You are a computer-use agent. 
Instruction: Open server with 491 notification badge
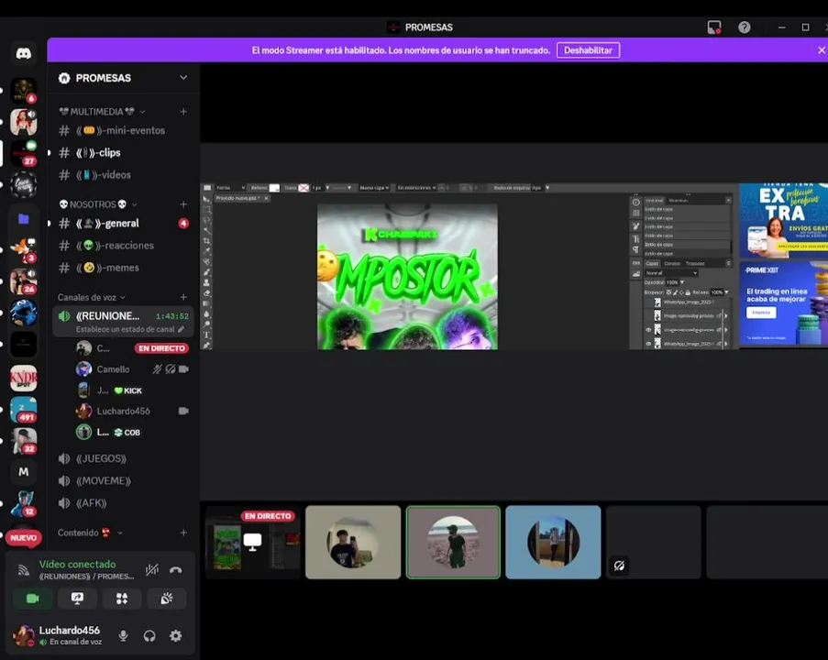(23, 409)
